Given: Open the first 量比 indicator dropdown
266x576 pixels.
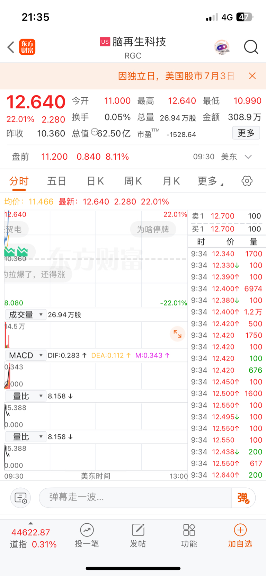Looking at the screenshot, I should click(x=26, y=396).
